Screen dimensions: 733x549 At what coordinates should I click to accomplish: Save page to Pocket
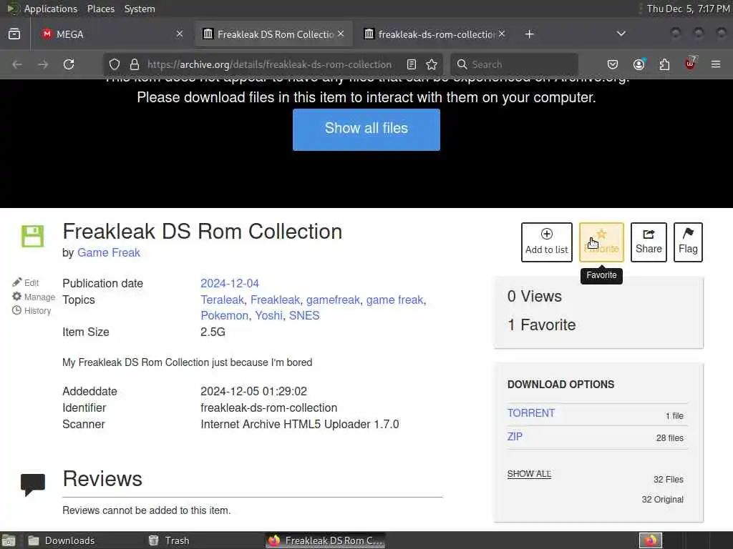(613, 64)
